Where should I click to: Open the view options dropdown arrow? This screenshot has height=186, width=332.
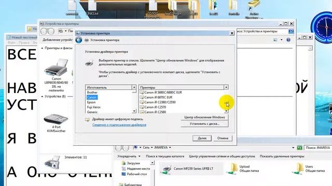tap(281, 40)
